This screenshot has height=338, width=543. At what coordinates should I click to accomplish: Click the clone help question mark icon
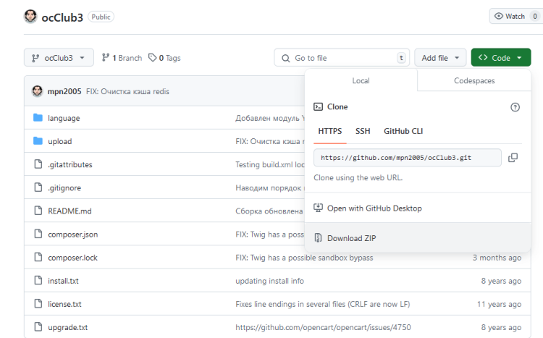click(x=515, y=107)
